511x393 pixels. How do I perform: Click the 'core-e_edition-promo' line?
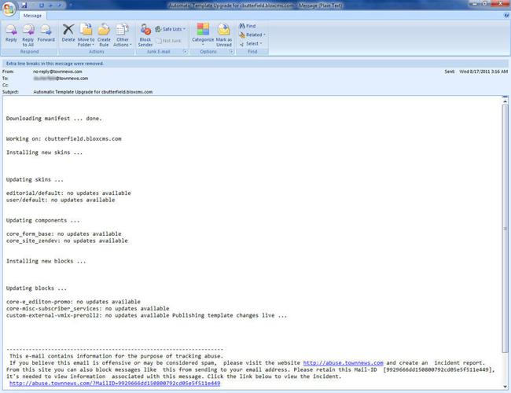coord(73,302)
